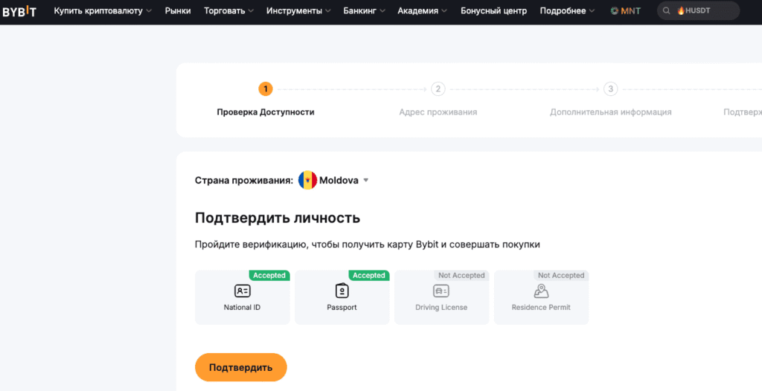
Task: Click the Driving License icon
Action: 441,291
